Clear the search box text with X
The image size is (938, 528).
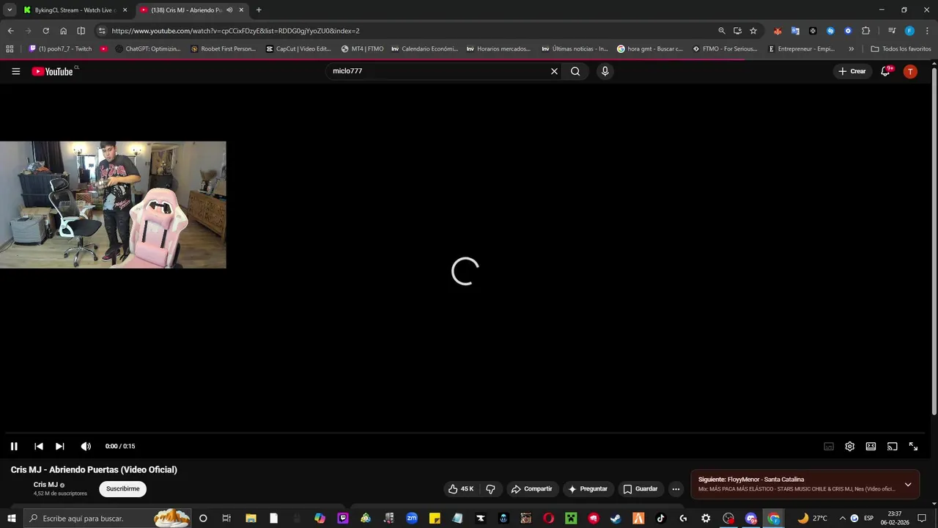click(554, 71)
